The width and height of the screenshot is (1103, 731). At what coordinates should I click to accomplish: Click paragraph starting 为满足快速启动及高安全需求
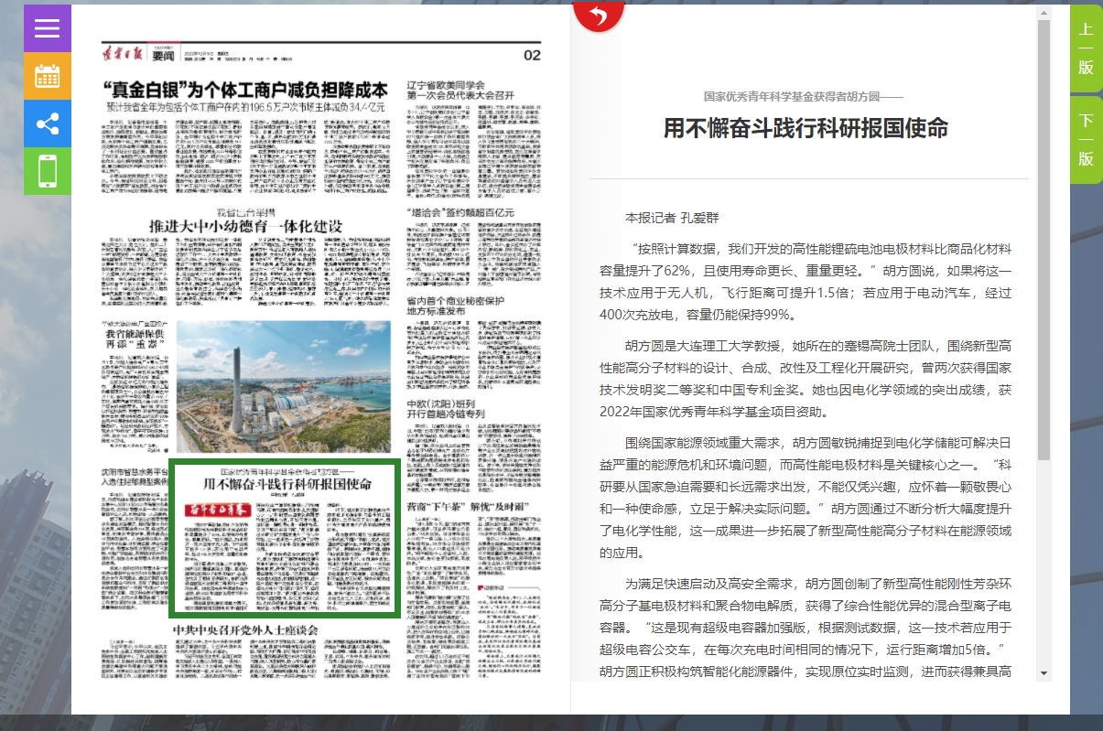[806, 627]
